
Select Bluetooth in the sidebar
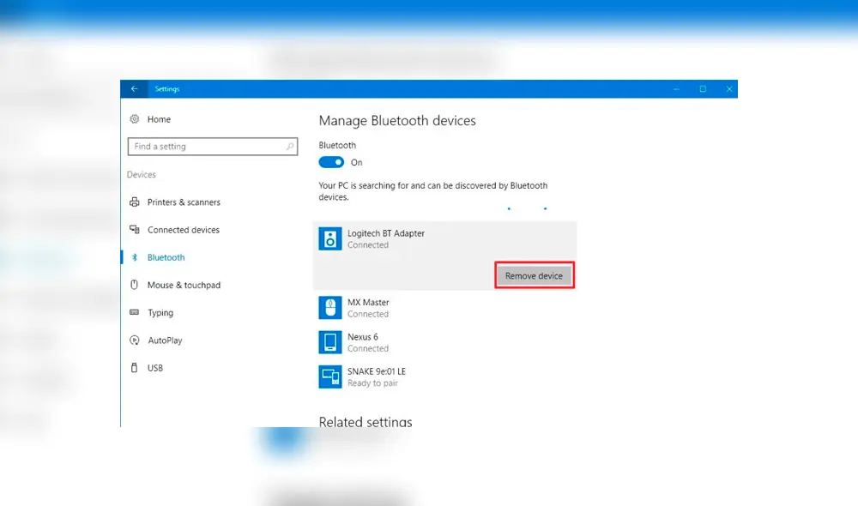pos(166,257)
